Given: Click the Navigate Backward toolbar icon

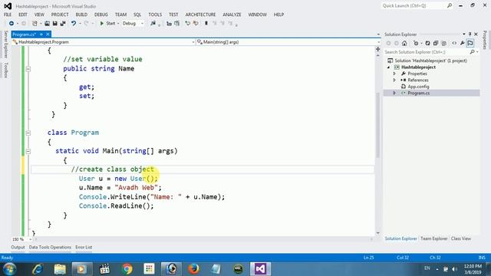Looking at the screenshot, I should click(x=12, y=24).
